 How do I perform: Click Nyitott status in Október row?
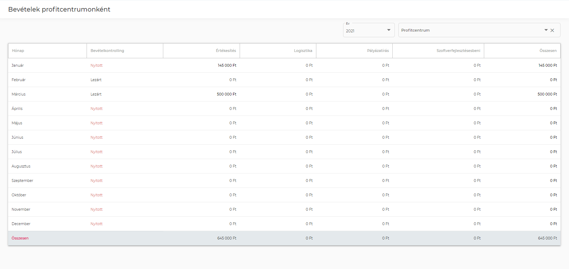click(96, 195)
